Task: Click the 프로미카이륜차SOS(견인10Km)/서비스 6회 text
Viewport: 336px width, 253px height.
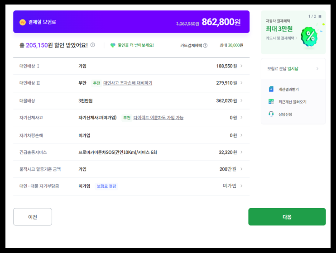Action: pyautogui.click(x=118, y=153)
